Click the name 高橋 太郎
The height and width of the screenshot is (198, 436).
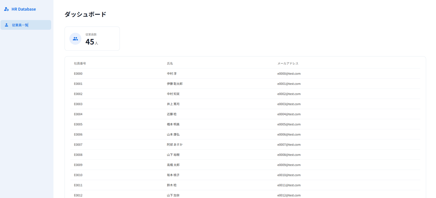[173, 165]
